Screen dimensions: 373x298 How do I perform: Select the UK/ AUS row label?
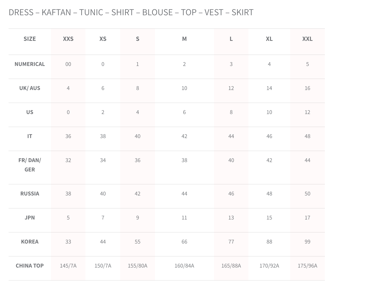click(x=30, y=88)
